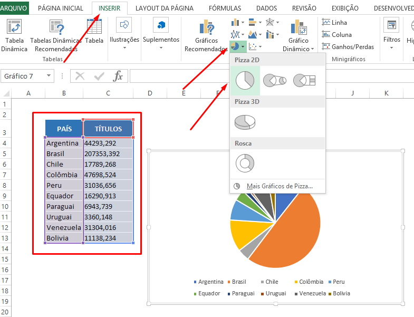Expand the Filtros dropdown
This screenshot has width=414, height=317.
pyautogui.click(x=391, y=47)
